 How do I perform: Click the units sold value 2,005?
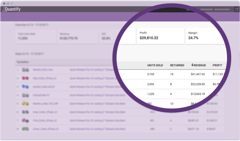[x=151, y=84]
